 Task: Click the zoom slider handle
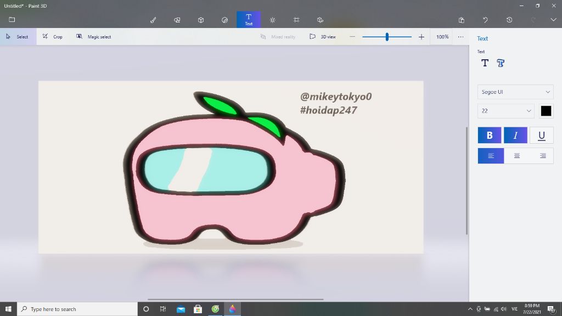[387, 37]
